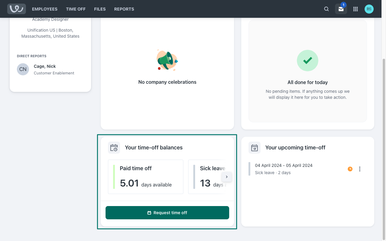
Task: Open the apps grid launcher icon
Action: [x=356, y=9]
